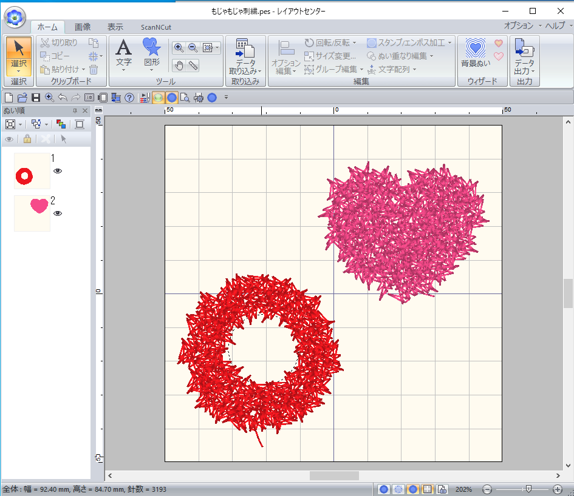Image resolution: width=574 pixels, height=496 pixels.
Task: Switch to the 画像 ribbon tab
Action: (x=83, y=27)
